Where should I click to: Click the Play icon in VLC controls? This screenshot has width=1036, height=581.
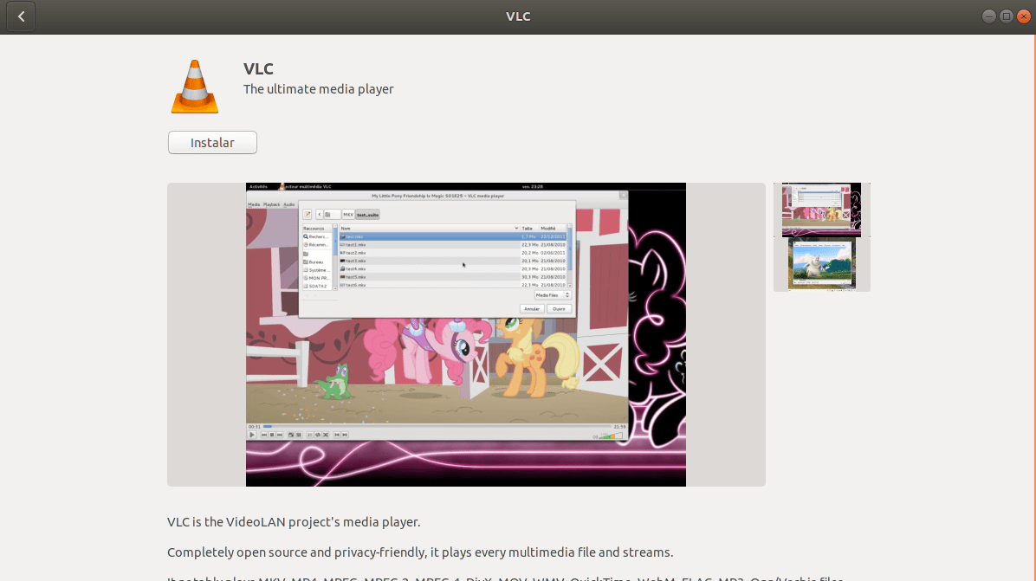(252, 435)
